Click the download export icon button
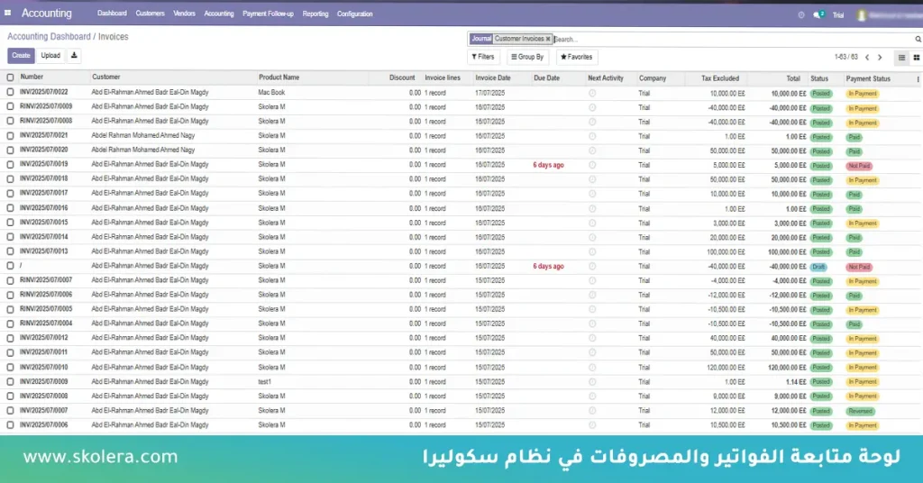Viewport: 923px width, 483px height. (74, 55)
